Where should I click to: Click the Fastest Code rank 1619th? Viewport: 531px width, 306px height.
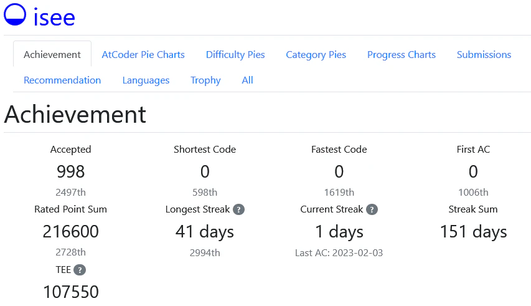point(339,193)
